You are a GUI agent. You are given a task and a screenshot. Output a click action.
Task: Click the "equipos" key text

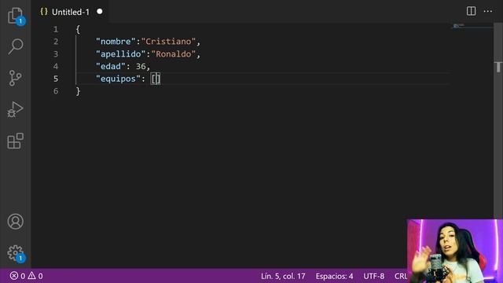tap(119, 79)
